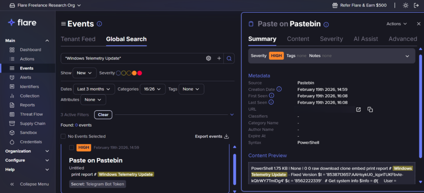Select the Paste on Pastebin event checkbox
Image resolution: width=424 pixels, height=193 pixels.
tap(72, 147)
